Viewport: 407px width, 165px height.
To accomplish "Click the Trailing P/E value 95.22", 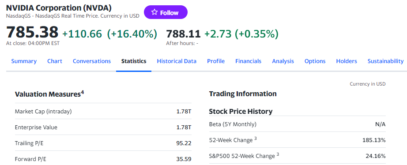I will (x=184, y=143).
